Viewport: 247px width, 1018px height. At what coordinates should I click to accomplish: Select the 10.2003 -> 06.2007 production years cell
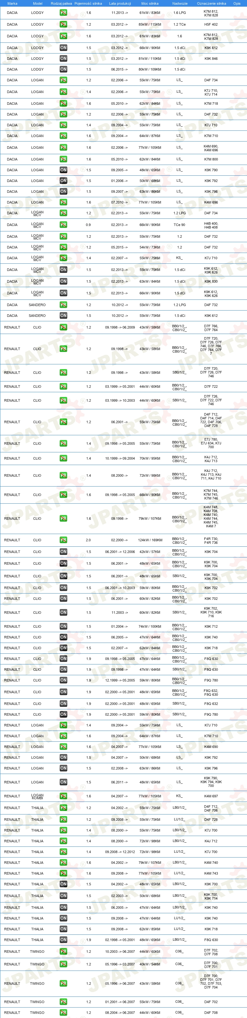pyautogui.click(x=120, y=952)
